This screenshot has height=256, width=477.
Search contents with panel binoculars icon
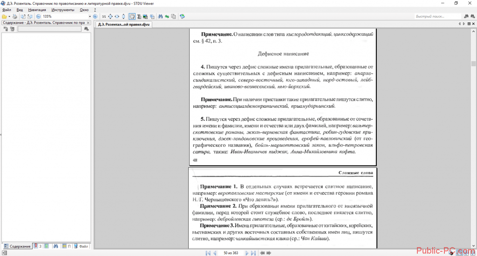86,29
